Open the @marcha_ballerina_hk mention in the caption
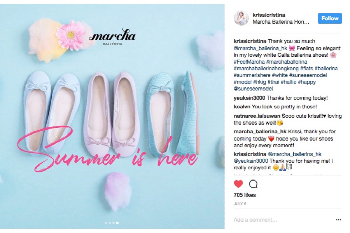Image resolution: width=350 pixels, height=233 pixels. (x=260, y=48)
